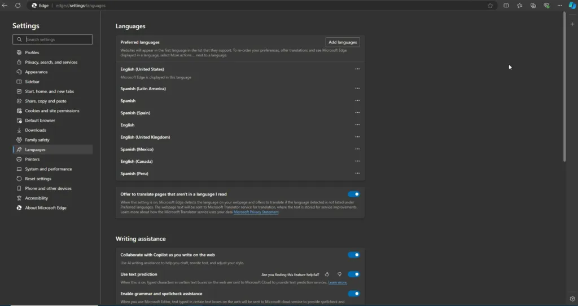
Task: Click the Privacy lock icon in the sidebar
Action: (x=19, y=62)
